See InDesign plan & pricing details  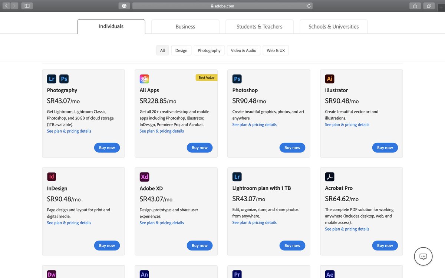point(69,223)
